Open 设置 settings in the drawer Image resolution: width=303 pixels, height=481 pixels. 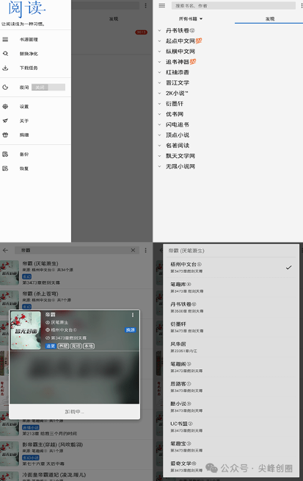24,107
